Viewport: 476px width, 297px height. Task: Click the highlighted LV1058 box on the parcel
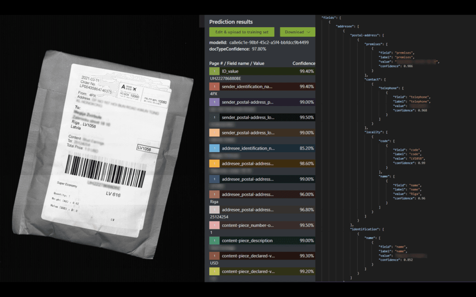pos(145,149)
